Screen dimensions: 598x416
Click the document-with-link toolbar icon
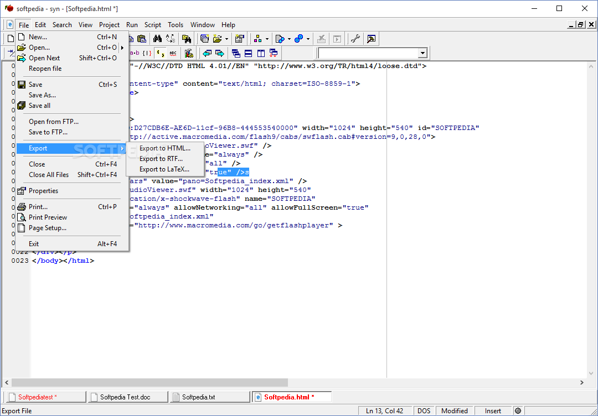pyautogui.click(x=280, y=39)
